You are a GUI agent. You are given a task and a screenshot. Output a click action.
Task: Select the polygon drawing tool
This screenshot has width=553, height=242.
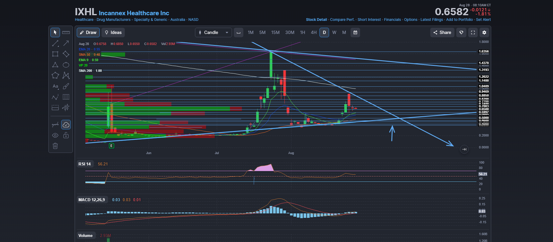click(55, 75)
